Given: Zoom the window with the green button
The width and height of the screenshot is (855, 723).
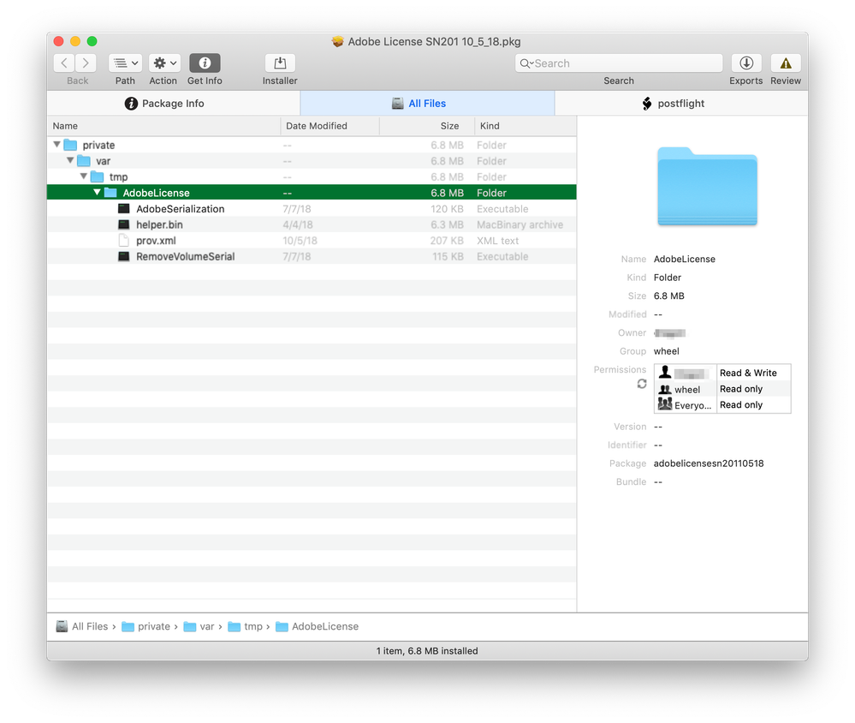Looking at the screenshot, I should [x=92, y=41].
